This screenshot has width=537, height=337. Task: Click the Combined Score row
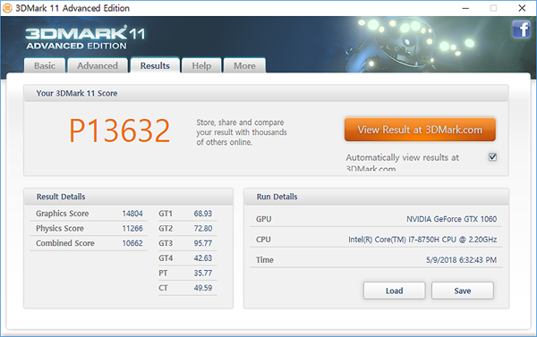tap(89, 243)
